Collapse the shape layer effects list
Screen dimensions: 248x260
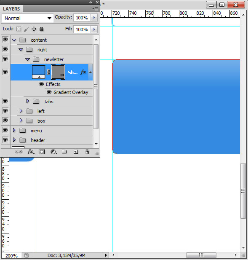[x=90, y=72]
